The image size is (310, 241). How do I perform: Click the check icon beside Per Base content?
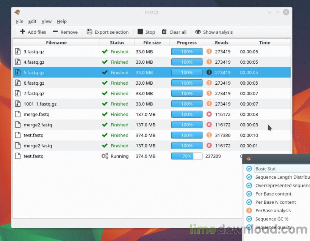(249, 194)
